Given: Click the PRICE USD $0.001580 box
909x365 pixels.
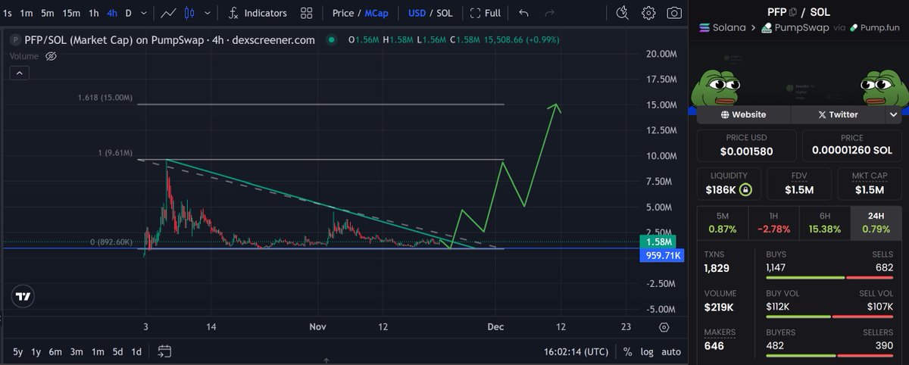Looking at the screenshot, I should [746, 145].
